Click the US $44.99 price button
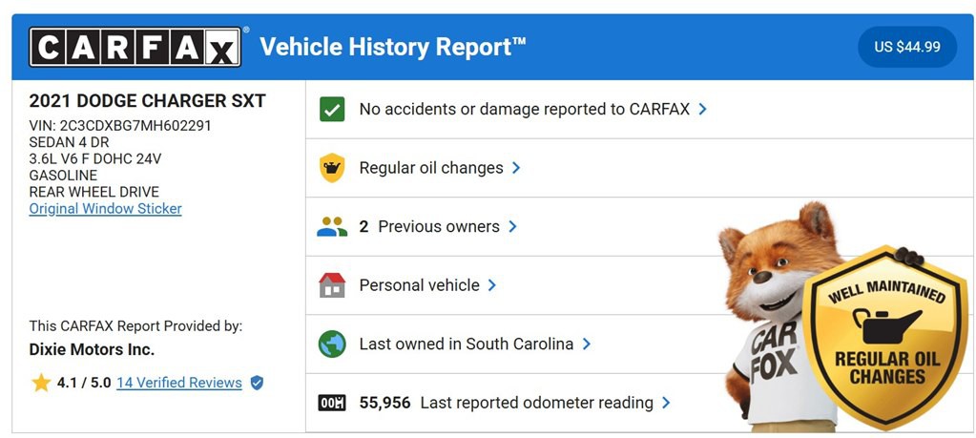This screenshot has height=438, width=976. tap(907, 47)
